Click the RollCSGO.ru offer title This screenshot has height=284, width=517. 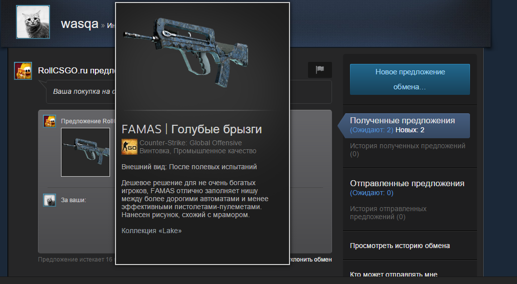76,70
